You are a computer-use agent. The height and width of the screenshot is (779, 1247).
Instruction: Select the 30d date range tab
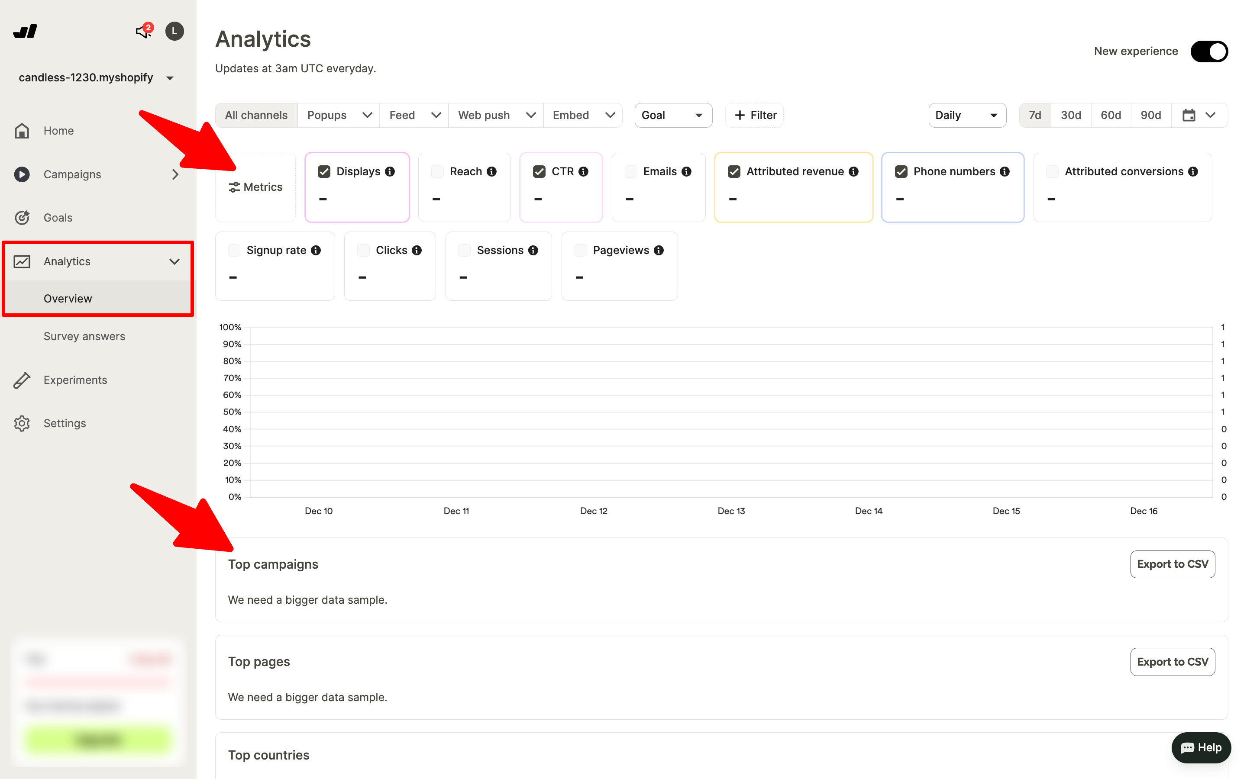[x=1070, y=116]
